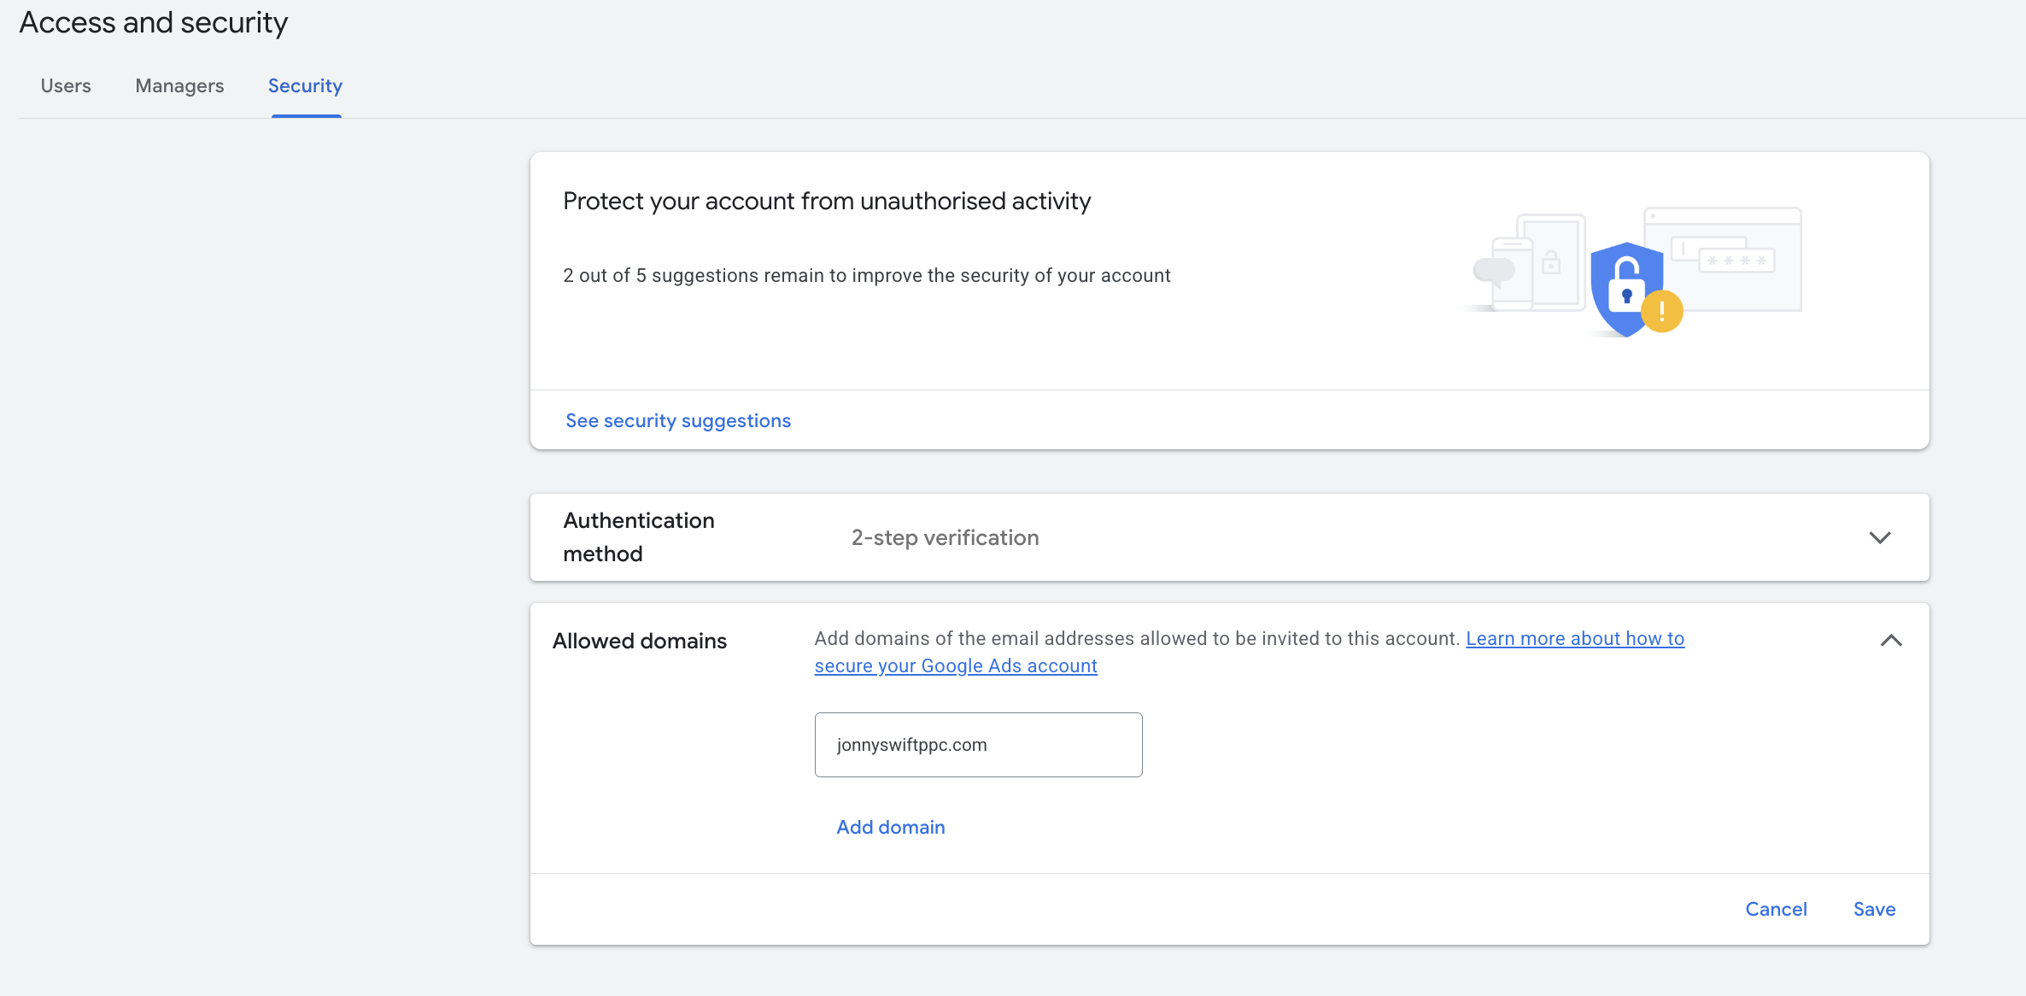
Task: Open "See security suggestions"
Action: [x=677, y=420]
